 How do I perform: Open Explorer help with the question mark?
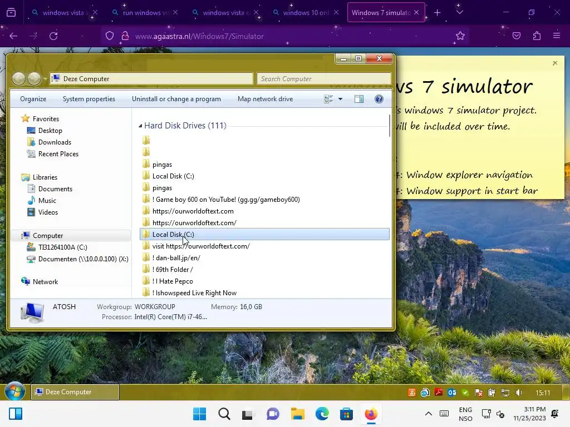pyautogui.click(x=379, y=99)
